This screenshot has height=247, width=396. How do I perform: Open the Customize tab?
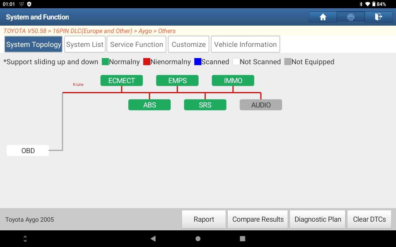[188, 44]
